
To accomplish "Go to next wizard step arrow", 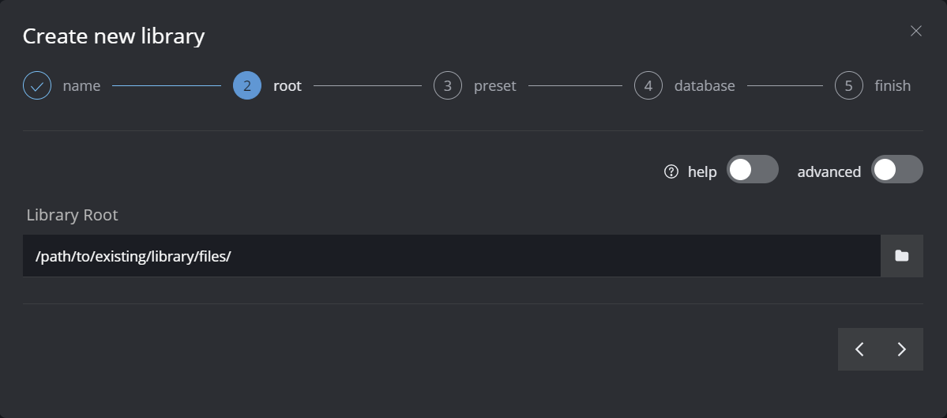I will tap(902, 349).
